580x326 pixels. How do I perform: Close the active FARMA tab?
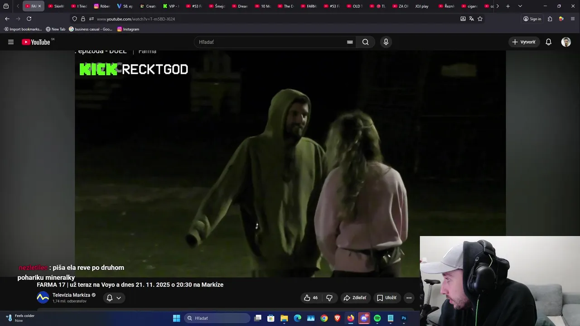pos(39,6)
